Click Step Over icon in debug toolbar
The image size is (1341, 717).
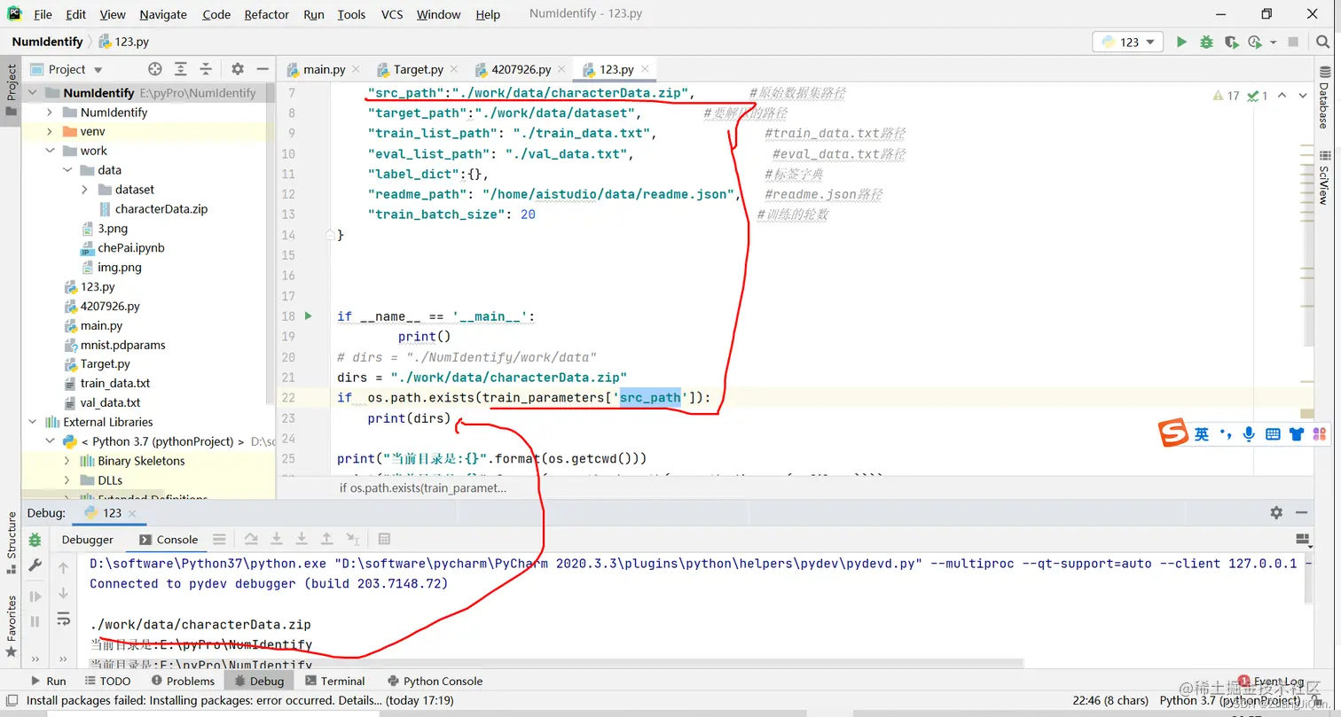pos(251,539)
